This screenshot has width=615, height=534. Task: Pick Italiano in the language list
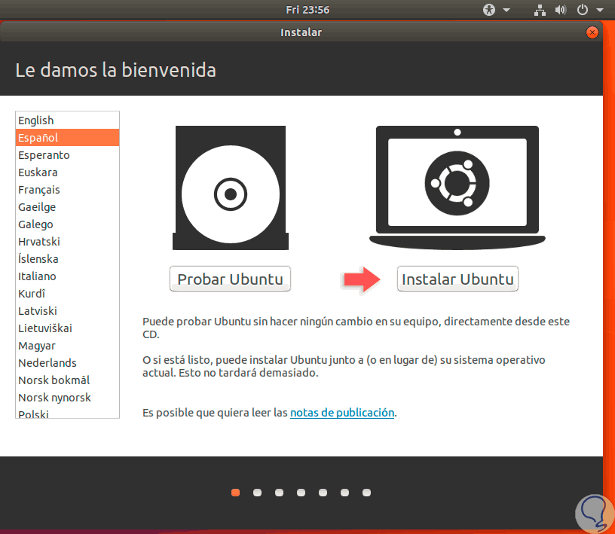point(68,276)
